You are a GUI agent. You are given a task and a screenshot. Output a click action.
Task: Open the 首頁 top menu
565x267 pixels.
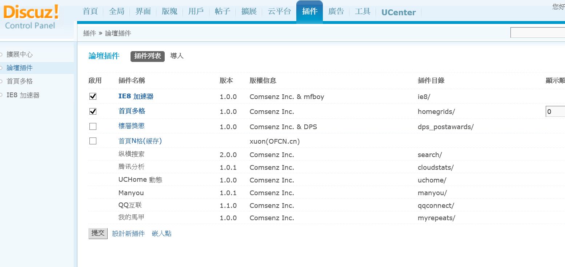[90, 12]
